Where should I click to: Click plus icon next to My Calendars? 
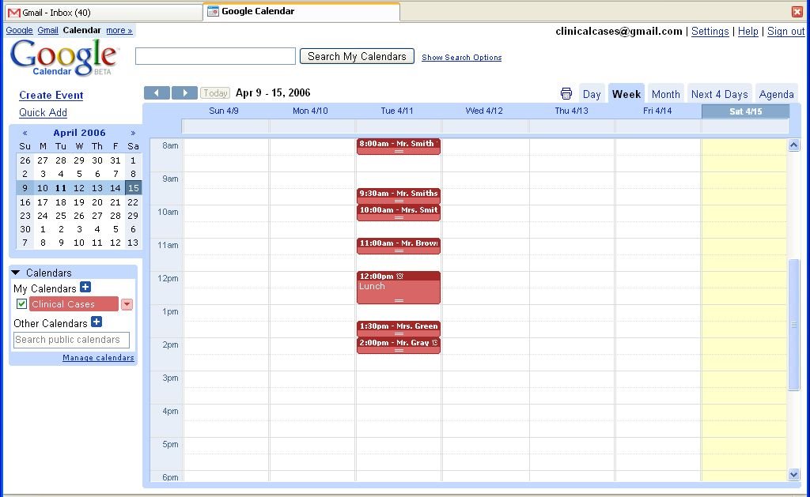85,288
